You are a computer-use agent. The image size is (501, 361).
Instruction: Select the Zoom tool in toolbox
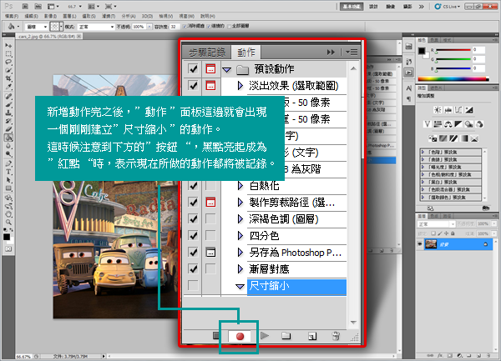(x=8, y=223)
